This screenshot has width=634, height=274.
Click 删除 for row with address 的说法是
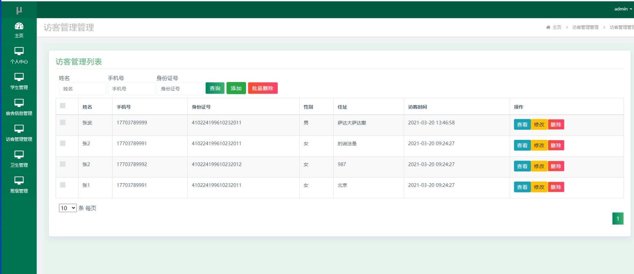tap(556, 146)
